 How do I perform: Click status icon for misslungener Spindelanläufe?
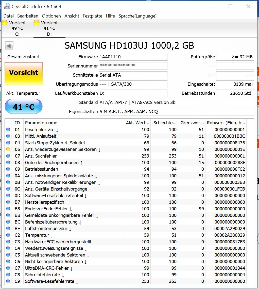[8, 176]
